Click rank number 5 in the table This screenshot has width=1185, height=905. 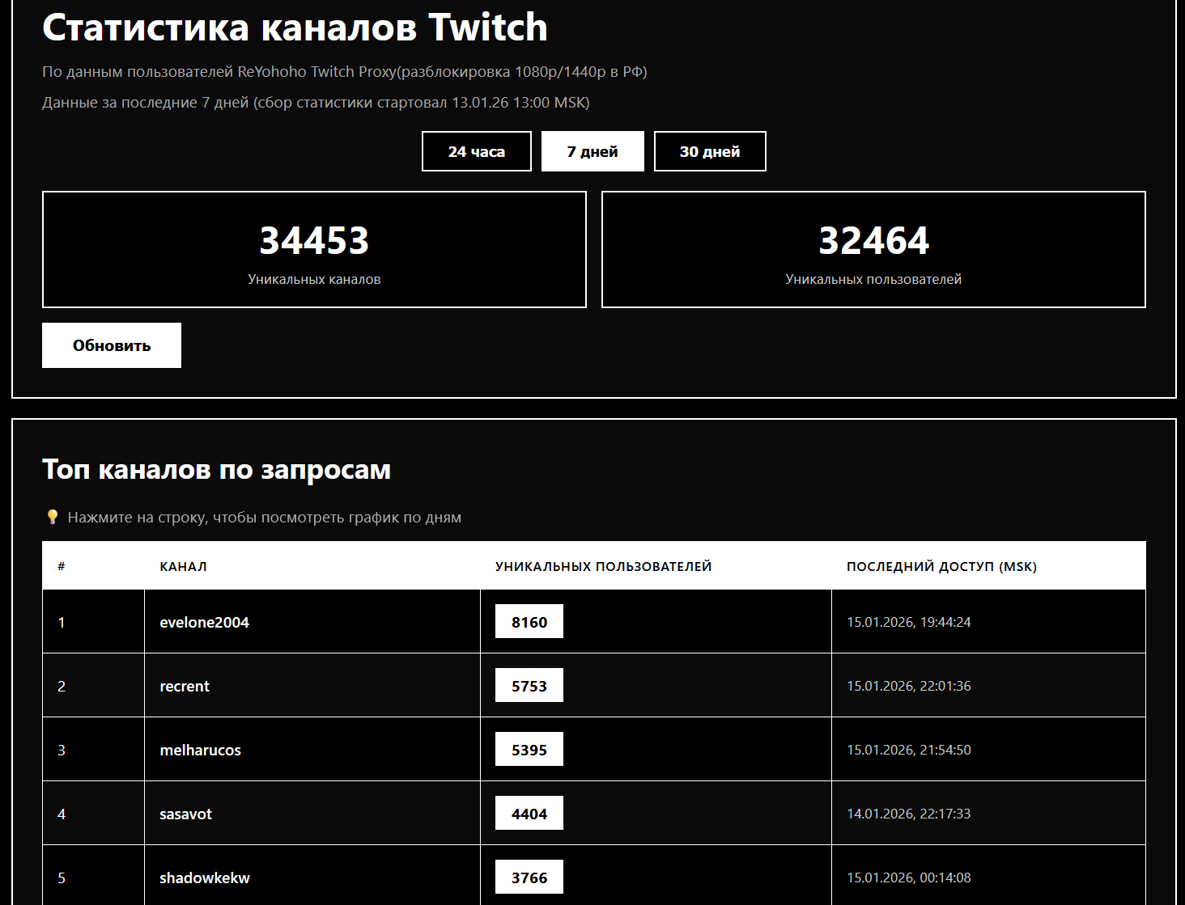click(x=62, y=878)
